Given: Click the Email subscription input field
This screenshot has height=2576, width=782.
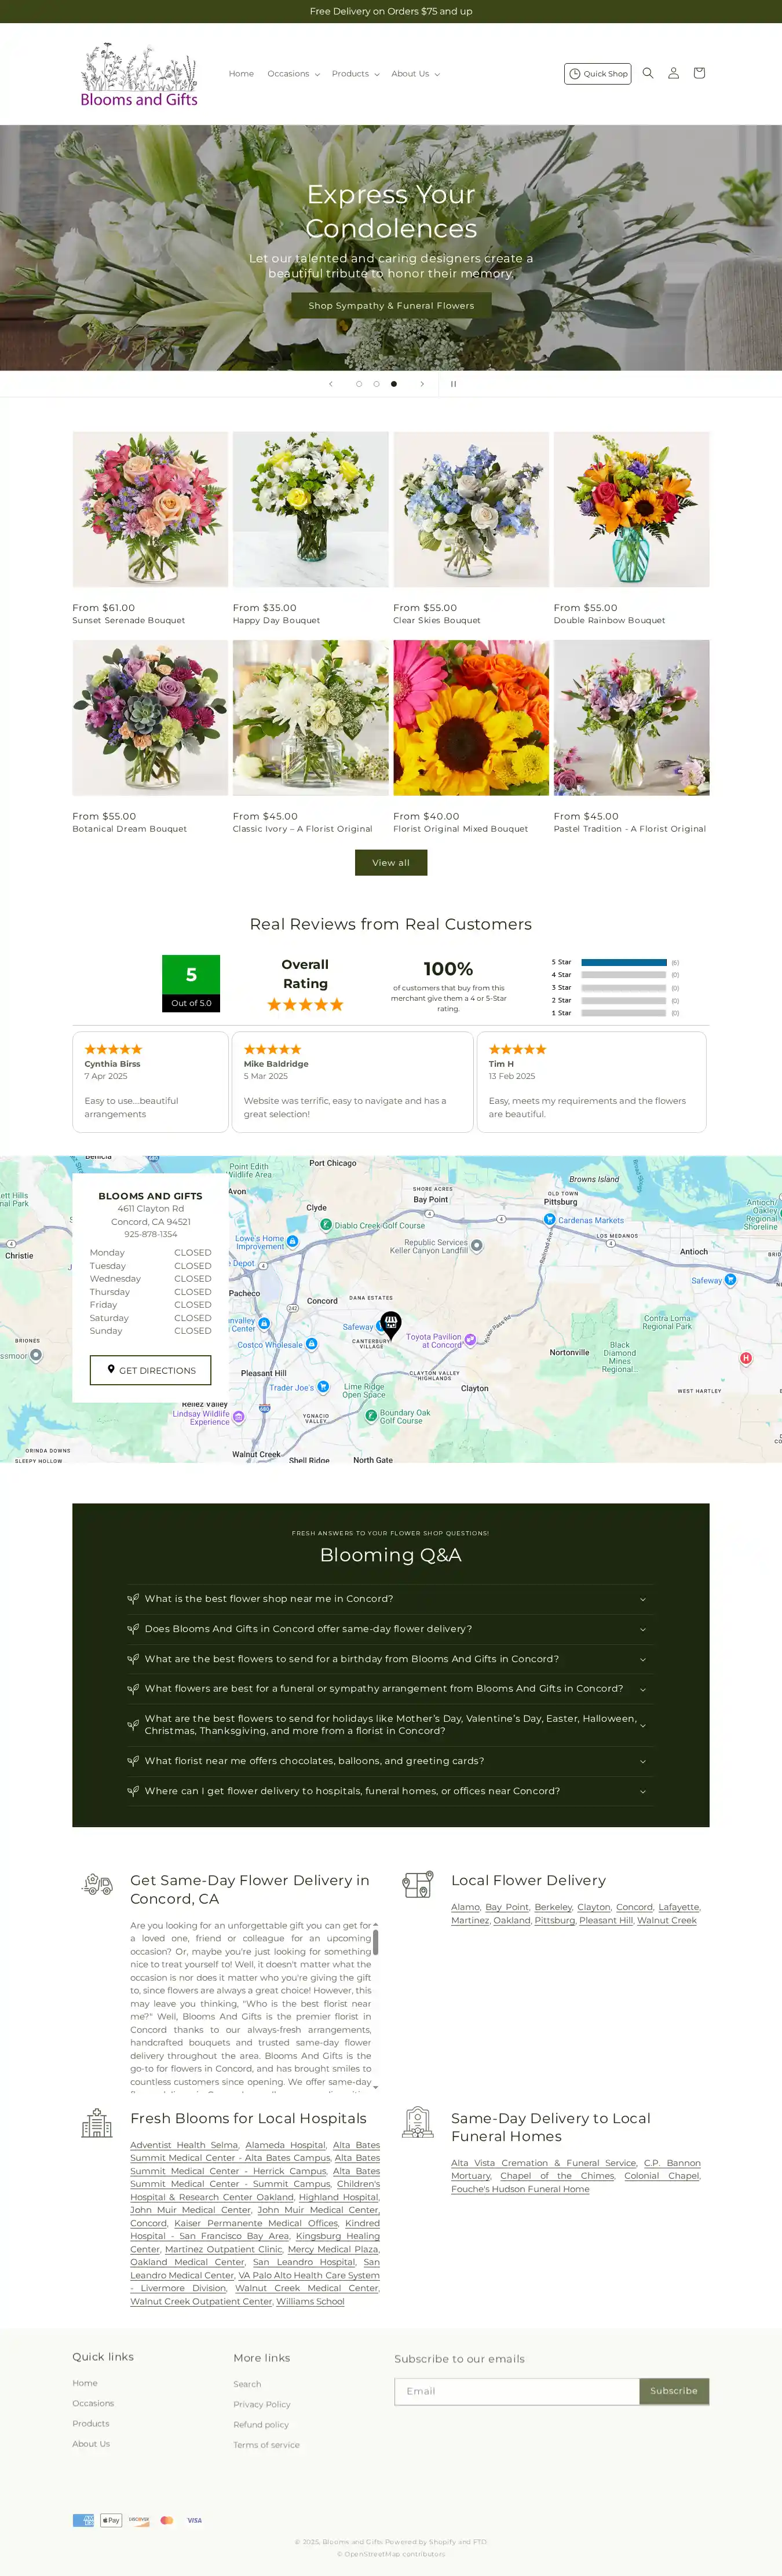Looking at the screenshot, I should 516,2391.
